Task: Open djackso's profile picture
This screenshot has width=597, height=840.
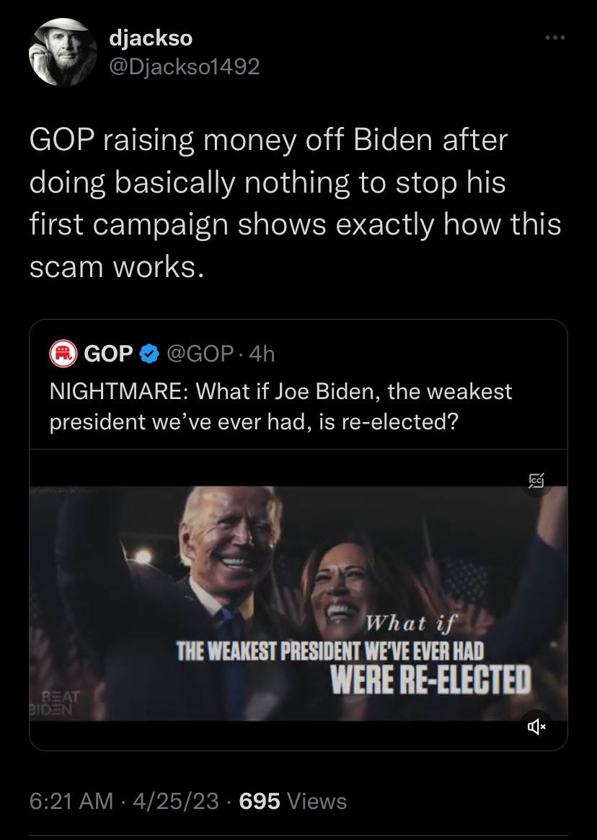Action: (63, 52)
